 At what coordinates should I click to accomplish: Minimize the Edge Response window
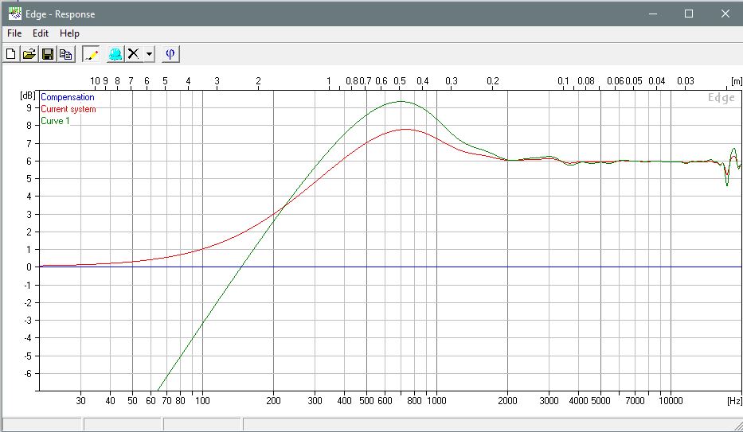[653, 14]
